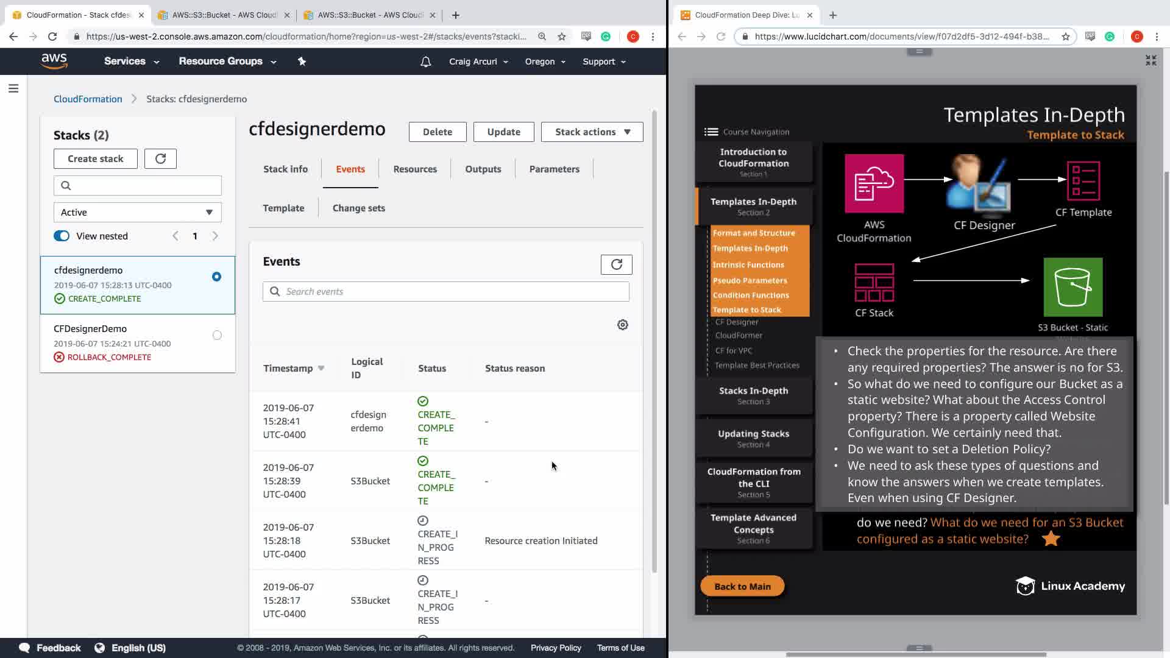Toggle the View nested switch
The image size is (1170, 658).
[62, 236]
